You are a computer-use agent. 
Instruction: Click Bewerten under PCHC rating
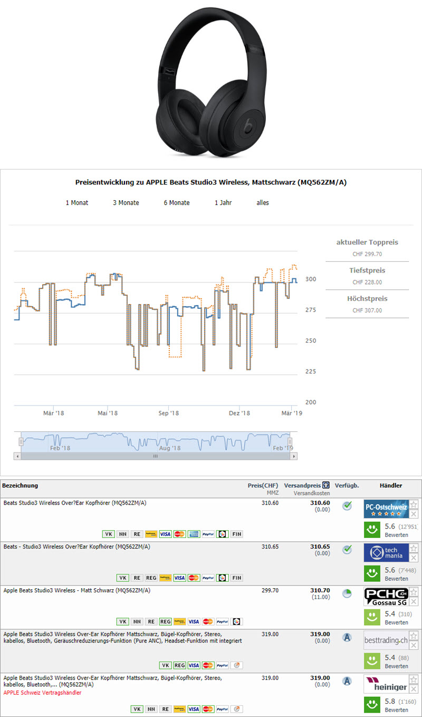pyautogui.click(x=396, y=622)
